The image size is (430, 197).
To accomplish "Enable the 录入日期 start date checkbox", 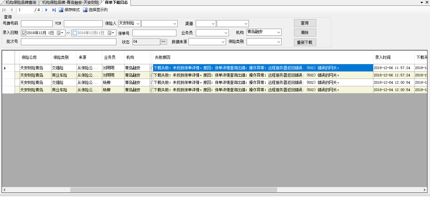I will 24,33.
